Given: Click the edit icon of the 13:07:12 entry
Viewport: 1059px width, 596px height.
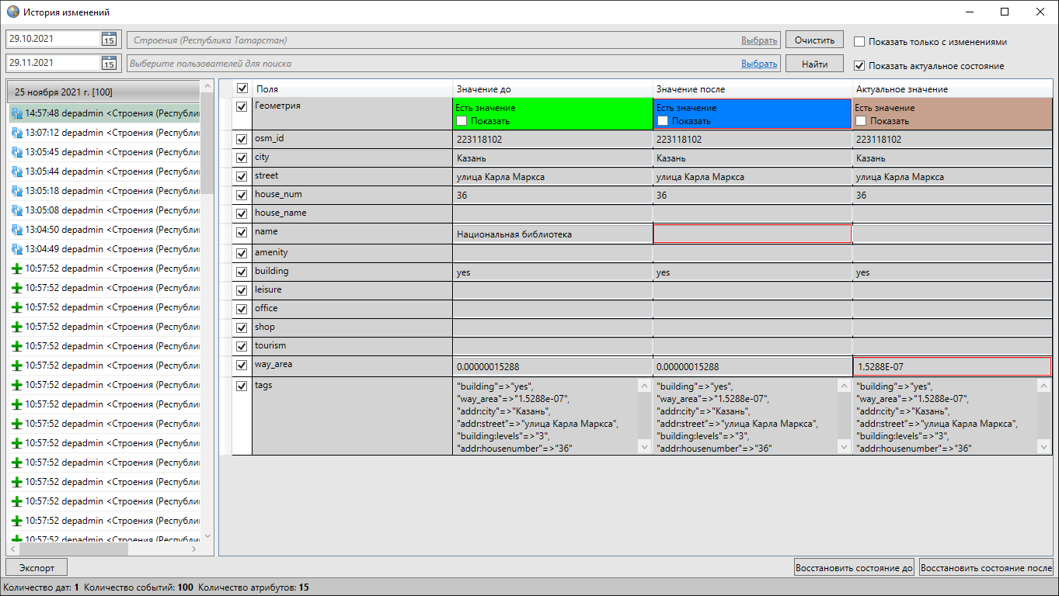Looking at the screenshot, I should [x=17, y=133].
